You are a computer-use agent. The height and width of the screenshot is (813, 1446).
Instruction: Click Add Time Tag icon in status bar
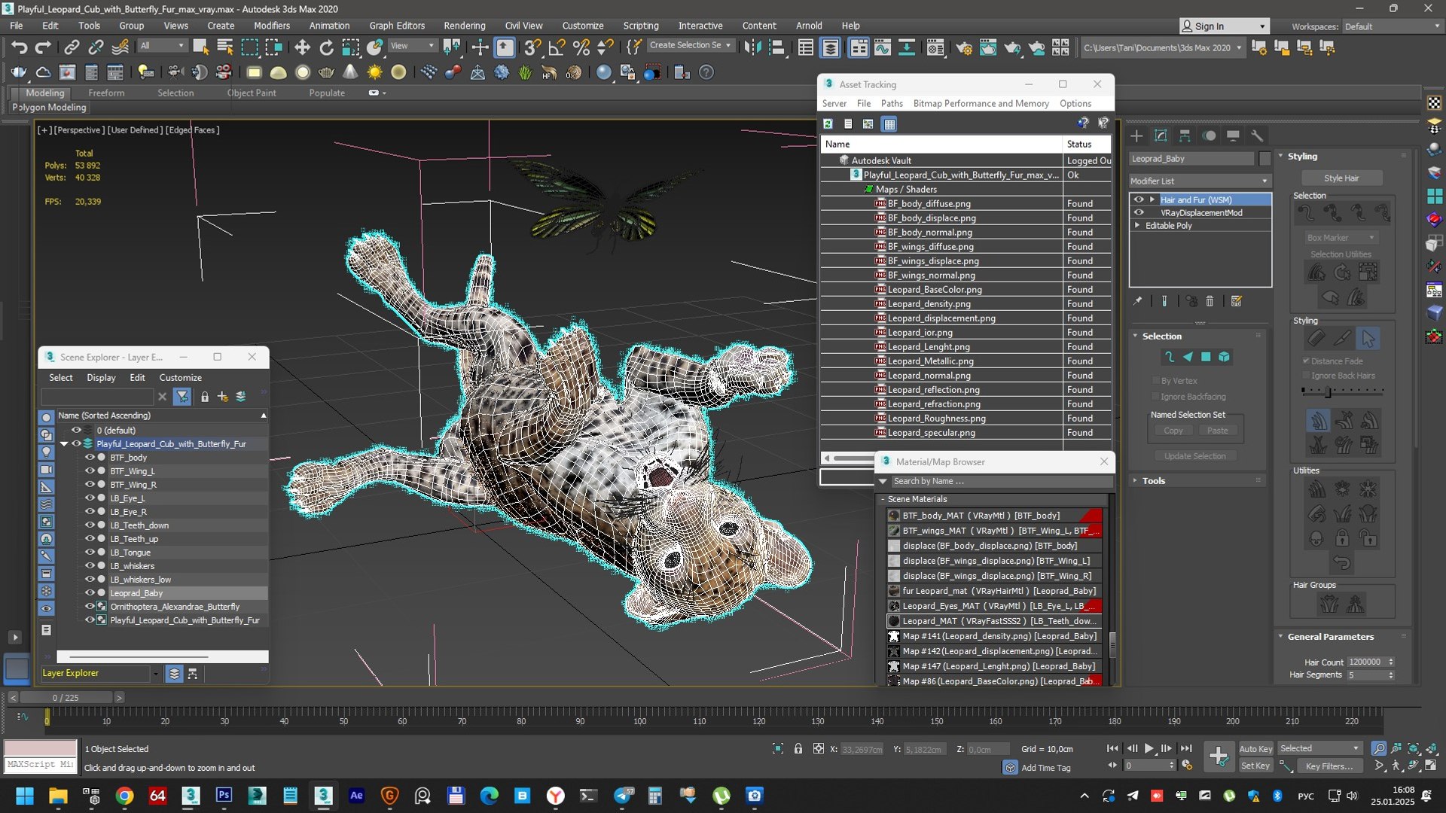pos(1010,767)
